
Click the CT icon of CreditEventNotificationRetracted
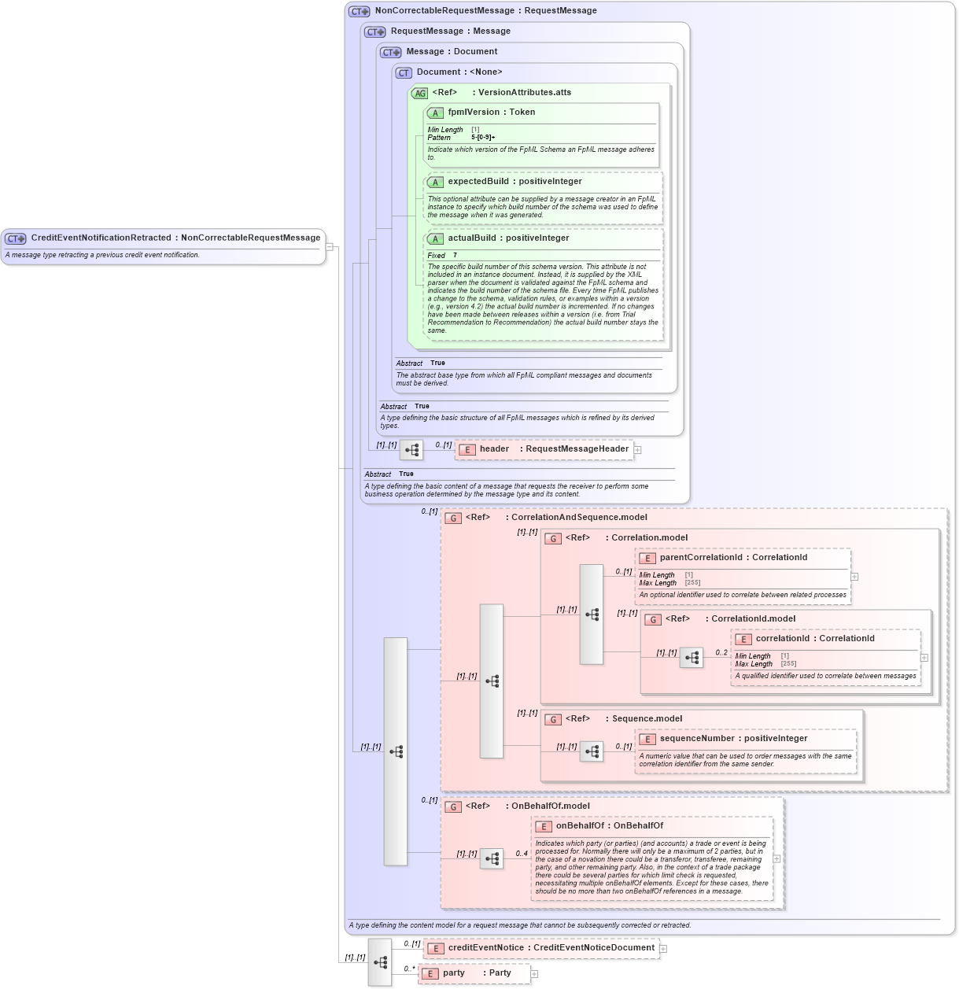14,238
